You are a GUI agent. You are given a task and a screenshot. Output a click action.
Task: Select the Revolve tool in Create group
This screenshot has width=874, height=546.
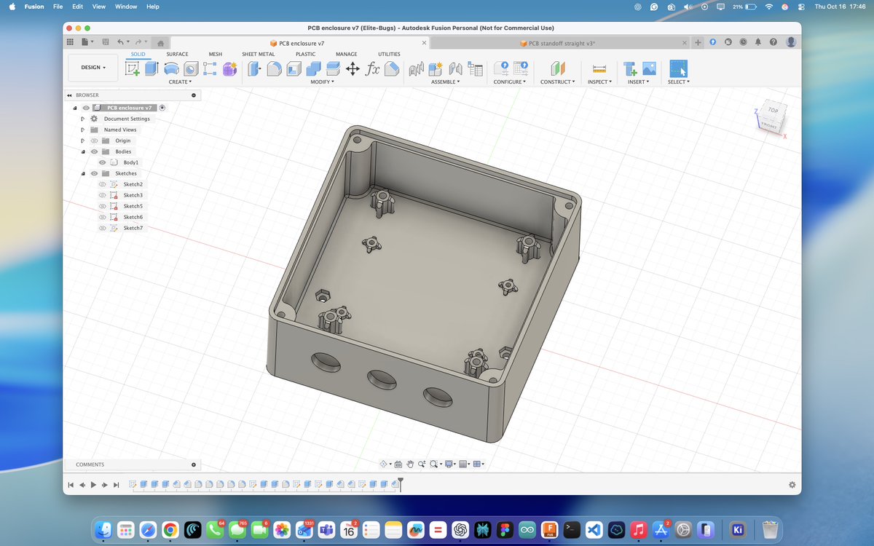[171, 68]
